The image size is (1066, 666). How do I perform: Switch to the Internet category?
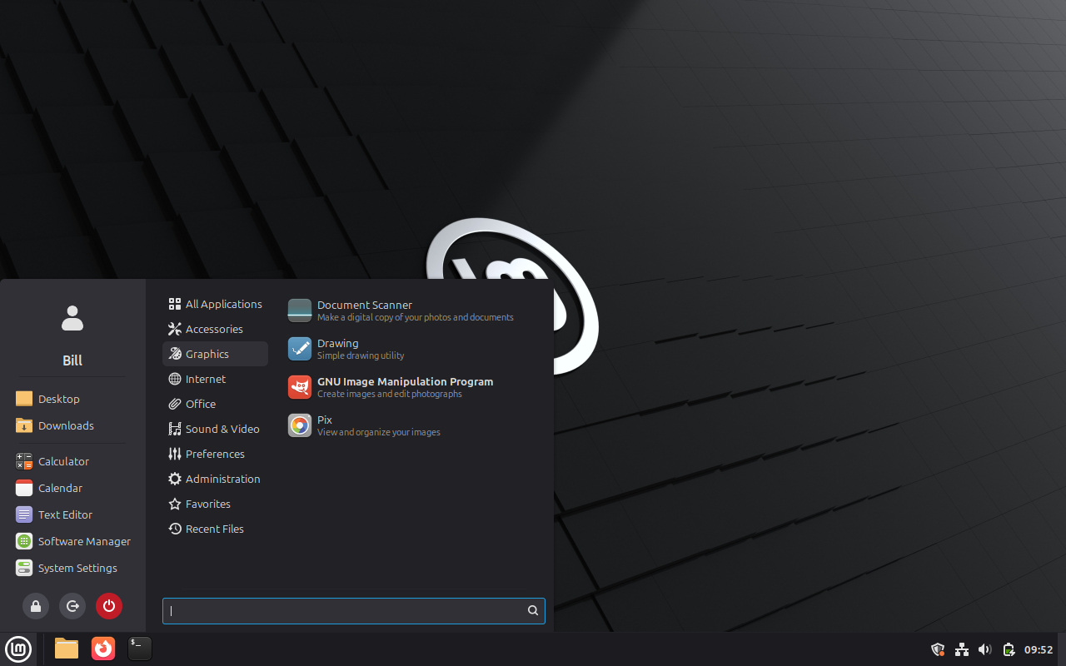coord(206,379)
